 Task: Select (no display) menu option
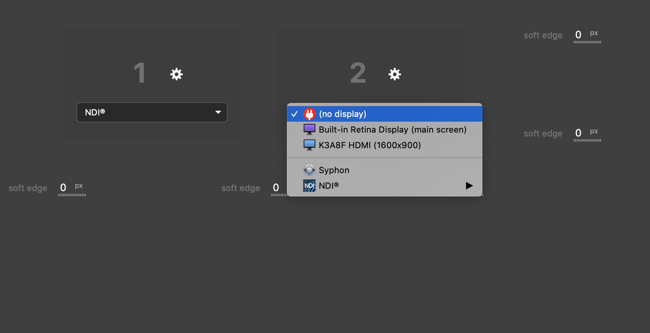click(343, 114)
